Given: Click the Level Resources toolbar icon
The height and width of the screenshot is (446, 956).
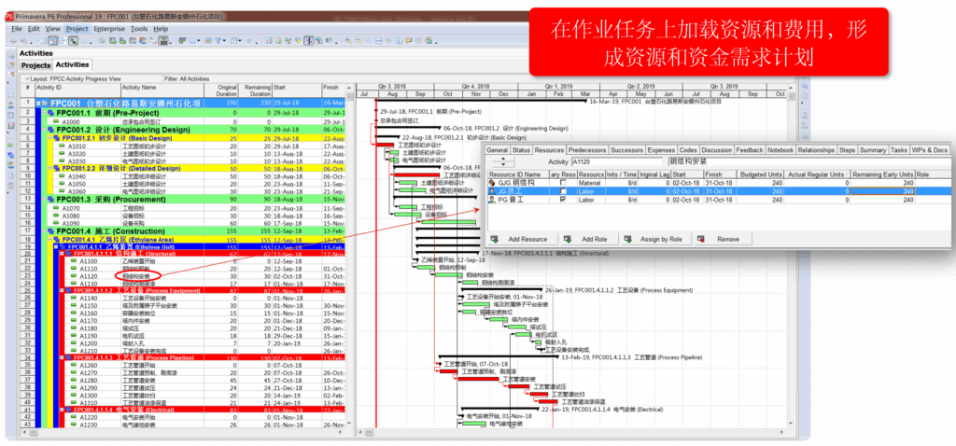Looking at the screenshot, I should click(288, 41).
